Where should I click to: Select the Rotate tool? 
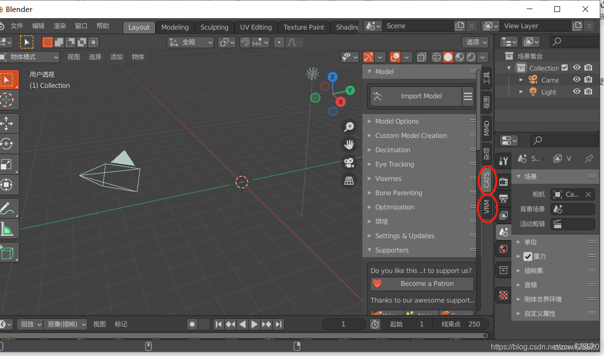7,144
